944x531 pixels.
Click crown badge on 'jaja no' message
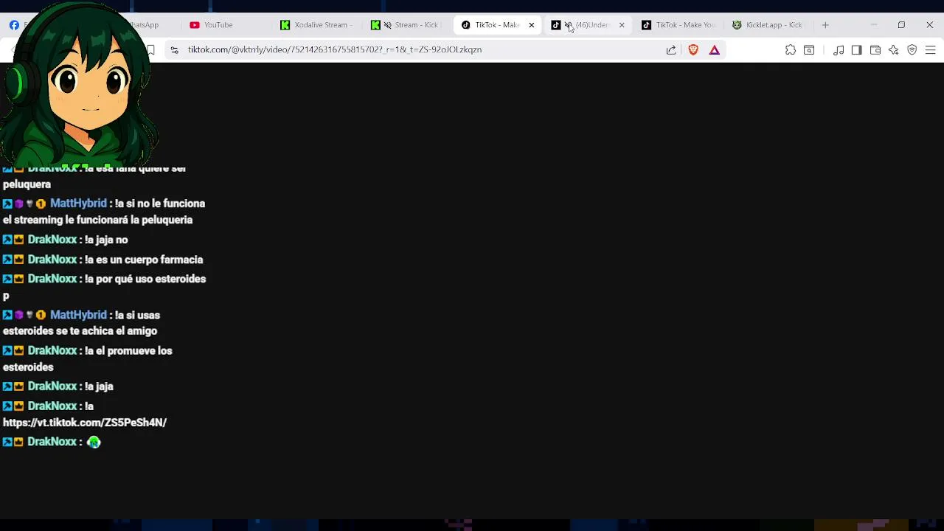click(18, 240)
